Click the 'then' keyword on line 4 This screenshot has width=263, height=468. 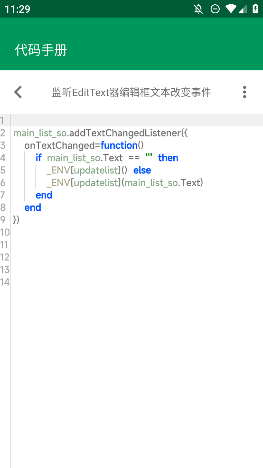coord(168,158)
